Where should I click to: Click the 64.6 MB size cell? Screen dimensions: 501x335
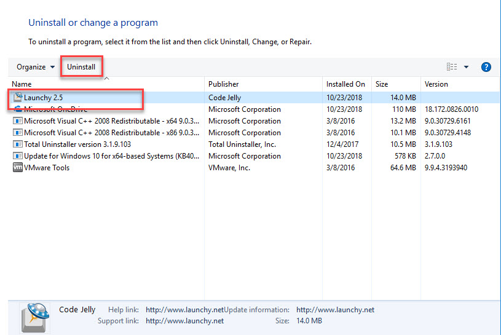[403, 168]
